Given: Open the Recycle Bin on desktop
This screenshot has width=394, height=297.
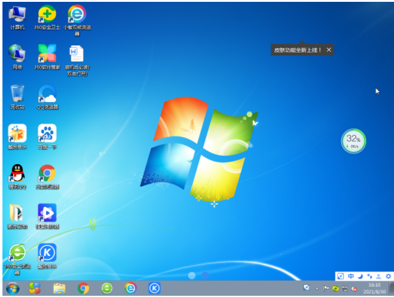Looking at the screenshot, I should pyautogui.click(x=17, y=94).
